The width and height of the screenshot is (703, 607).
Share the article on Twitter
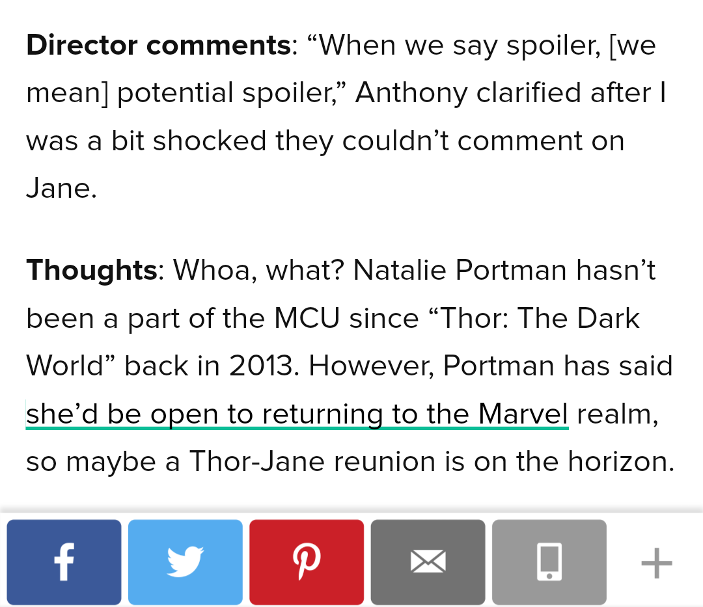186,562
